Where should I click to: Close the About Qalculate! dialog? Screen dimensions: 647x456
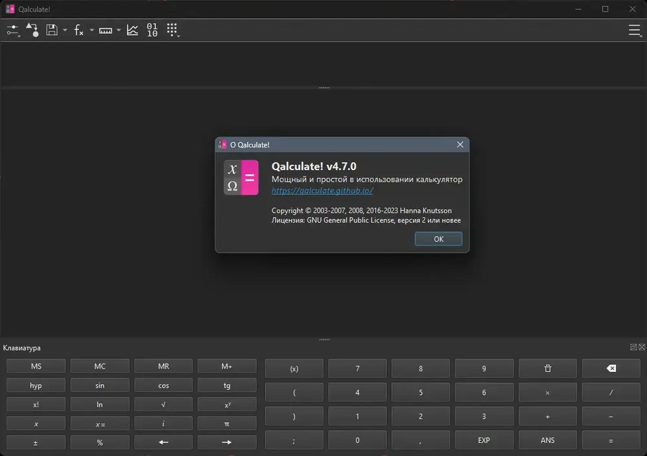pos(460,144)
